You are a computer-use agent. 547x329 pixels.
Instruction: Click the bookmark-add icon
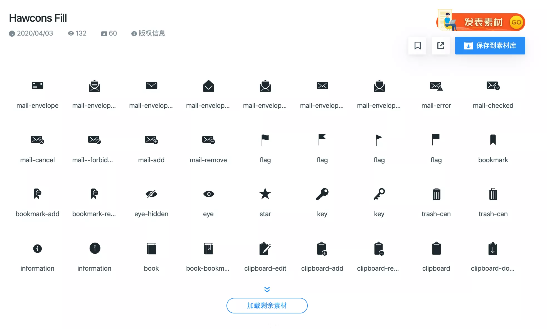pos(37,194)
